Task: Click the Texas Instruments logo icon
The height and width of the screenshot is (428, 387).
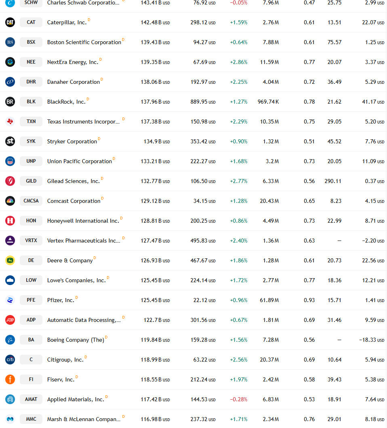Action: pos(10,121)
